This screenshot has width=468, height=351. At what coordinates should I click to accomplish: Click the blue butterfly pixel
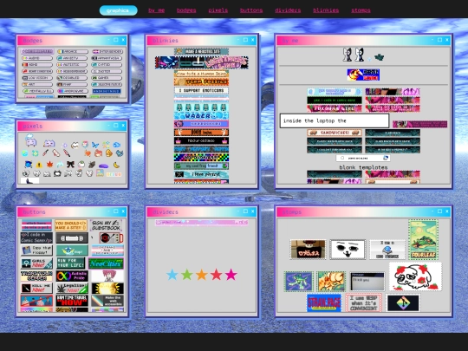pyautogui.click(x=95, y=145)
